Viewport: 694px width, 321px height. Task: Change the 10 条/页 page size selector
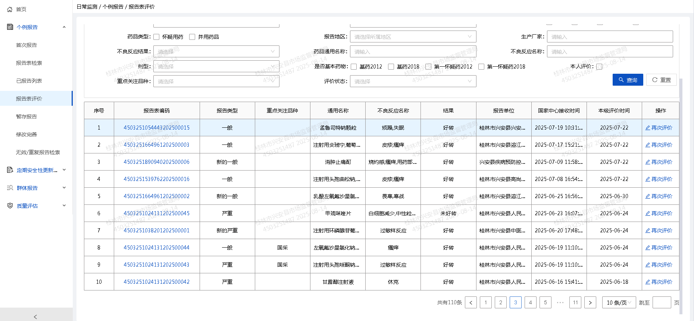(619, 303)
